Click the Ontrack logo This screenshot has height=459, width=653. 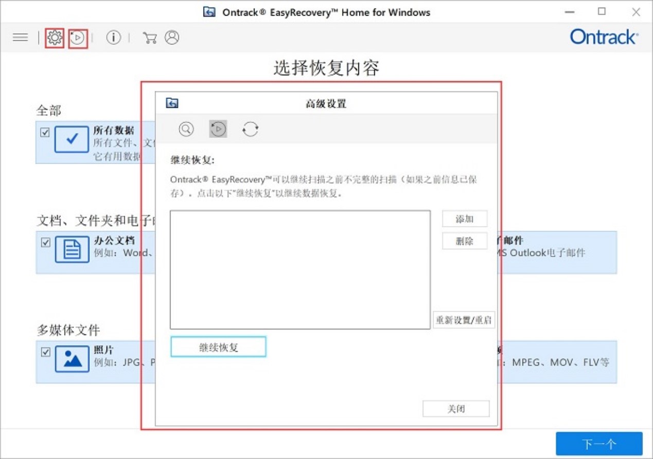[x=604, y=37]
